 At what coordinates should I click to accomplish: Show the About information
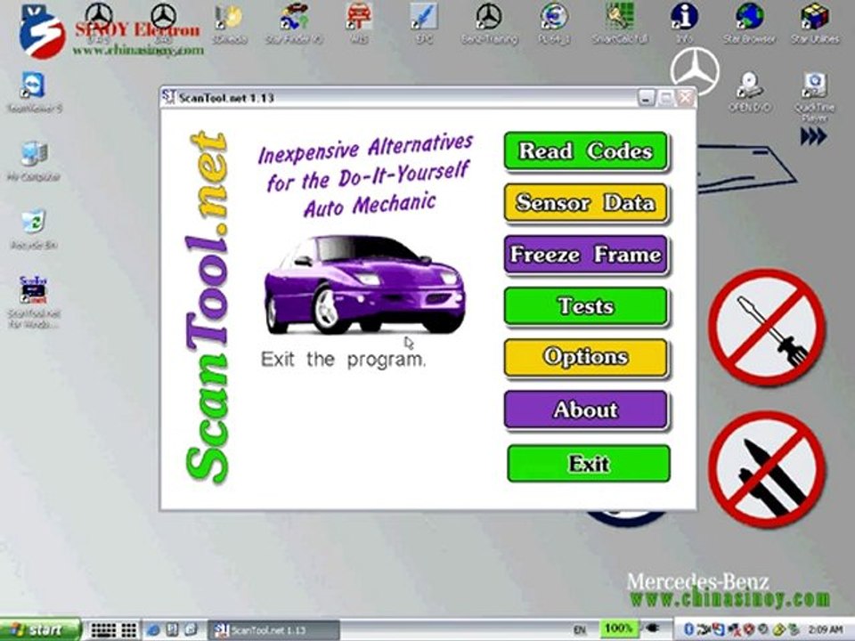[586, 410]
